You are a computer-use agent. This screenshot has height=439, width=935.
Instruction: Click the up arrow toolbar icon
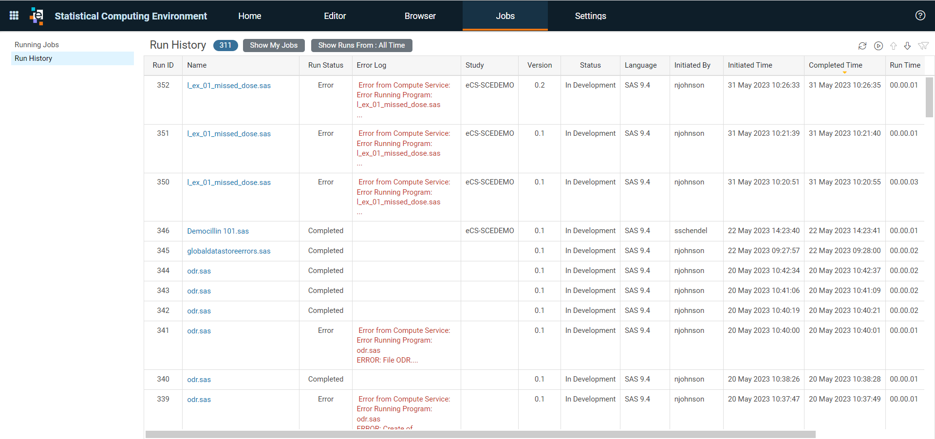click(893, 46)
